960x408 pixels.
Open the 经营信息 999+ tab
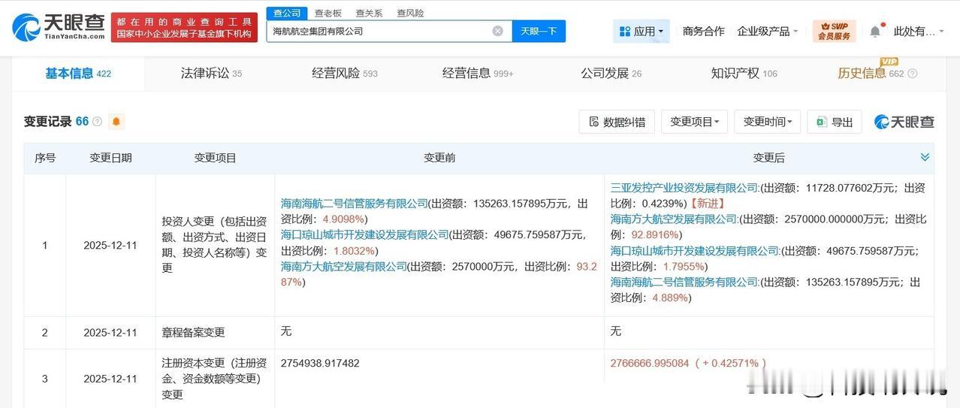pyautogui.click(x=478, y=74)
